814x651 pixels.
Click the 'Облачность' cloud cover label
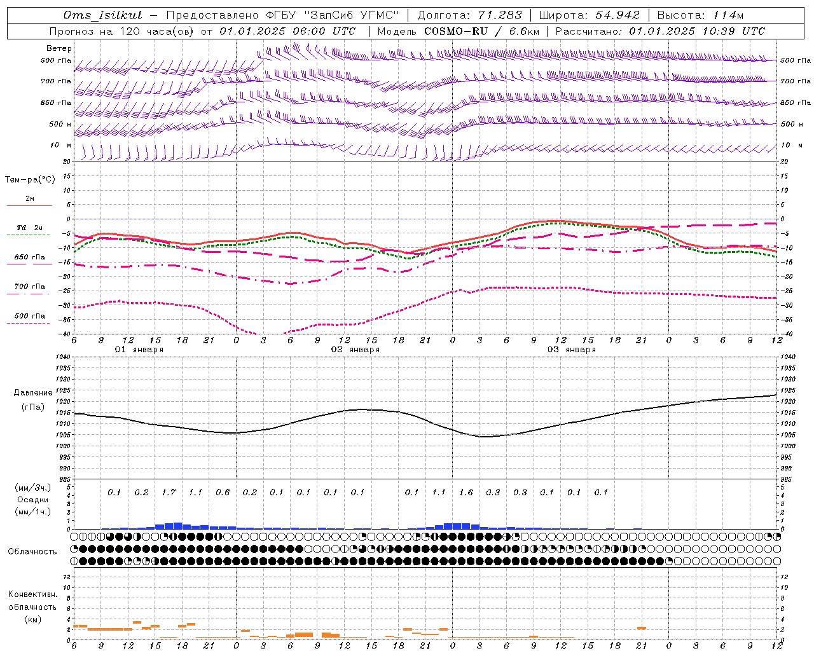32,552
